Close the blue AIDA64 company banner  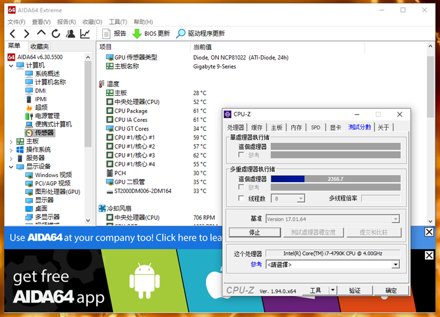point(429,232)
